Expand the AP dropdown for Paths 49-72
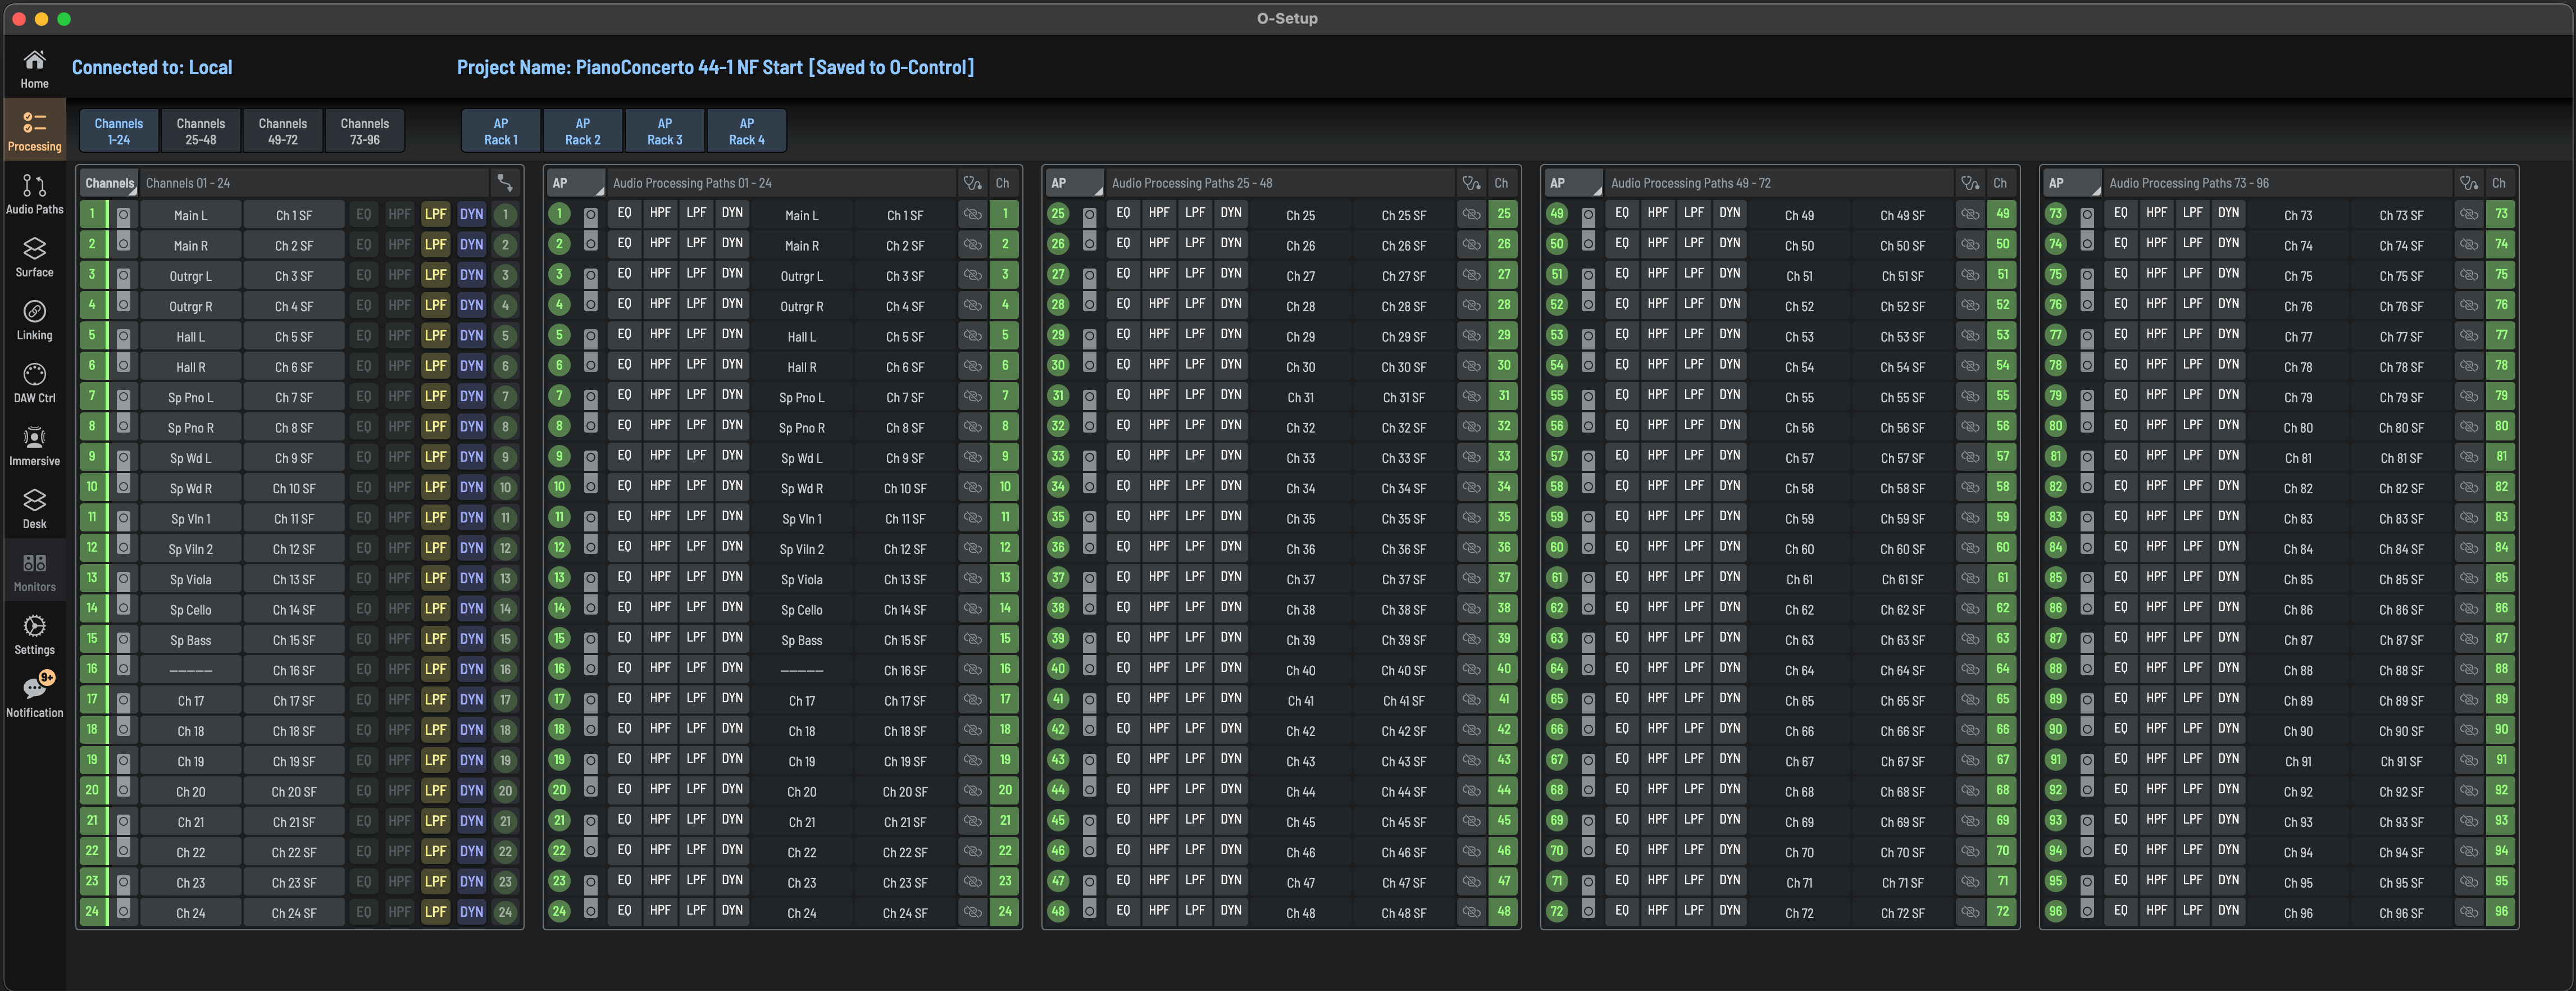Image resolution: width=2576 pixels, height=991 pixels. pos(1574,183)
